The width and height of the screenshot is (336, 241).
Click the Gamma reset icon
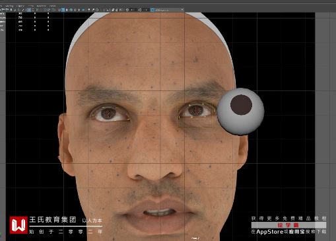tap(140, 10)
